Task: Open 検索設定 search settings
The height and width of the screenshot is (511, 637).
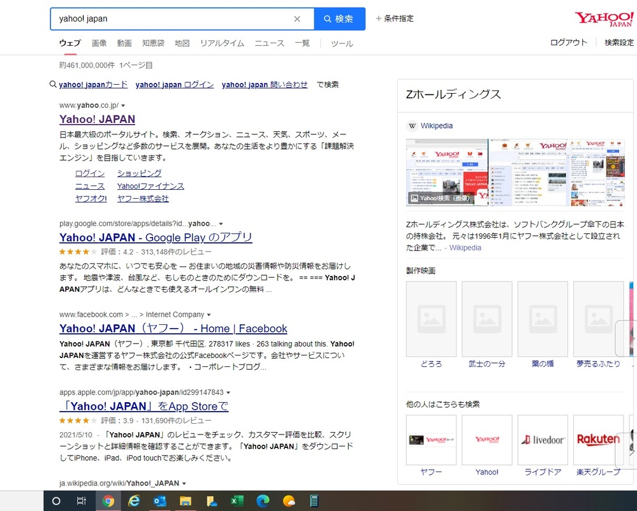Action: point(619,42)
